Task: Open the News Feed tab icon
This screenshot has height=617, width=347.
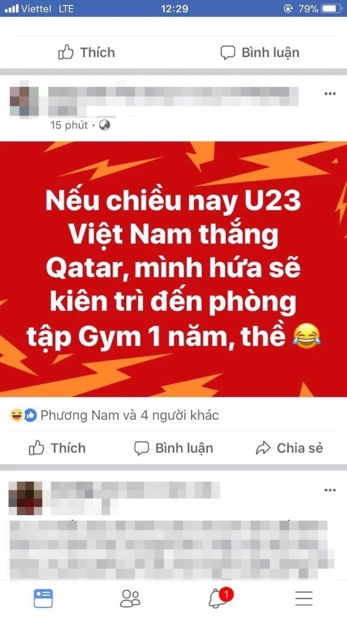Action: 43,598
